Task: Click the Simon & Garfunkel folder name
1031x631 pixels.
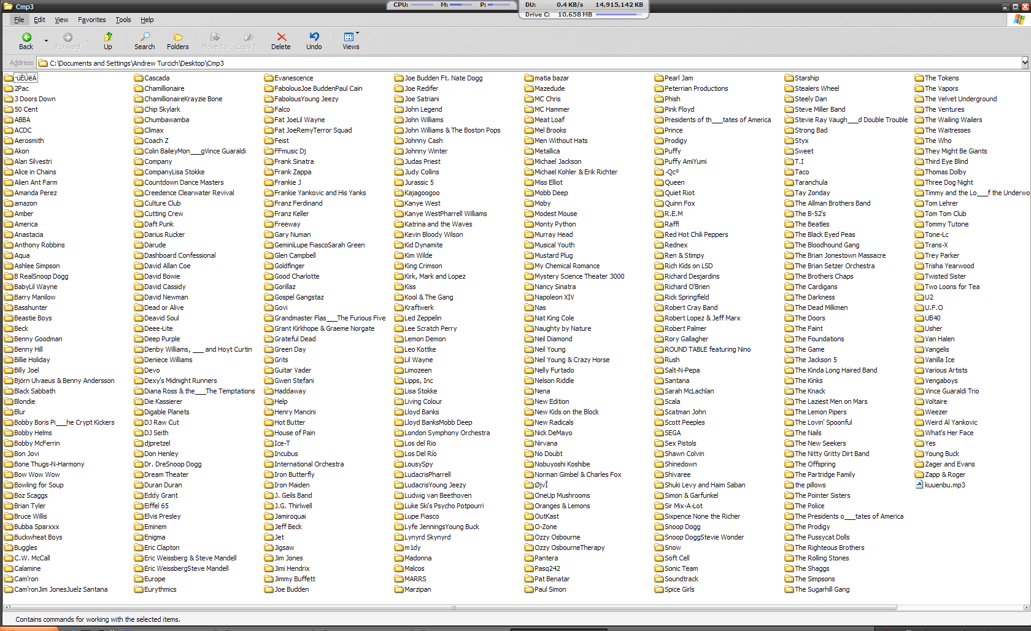Action: (692, 495)
